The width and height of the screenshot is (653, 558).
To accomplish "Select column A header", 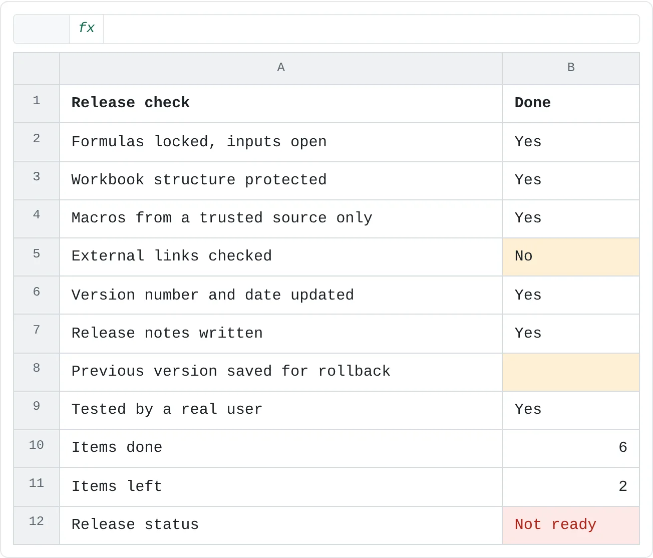I will coord(281,68).
